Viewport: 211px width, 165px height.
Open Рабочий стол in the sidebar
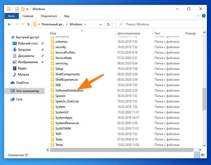28,43
